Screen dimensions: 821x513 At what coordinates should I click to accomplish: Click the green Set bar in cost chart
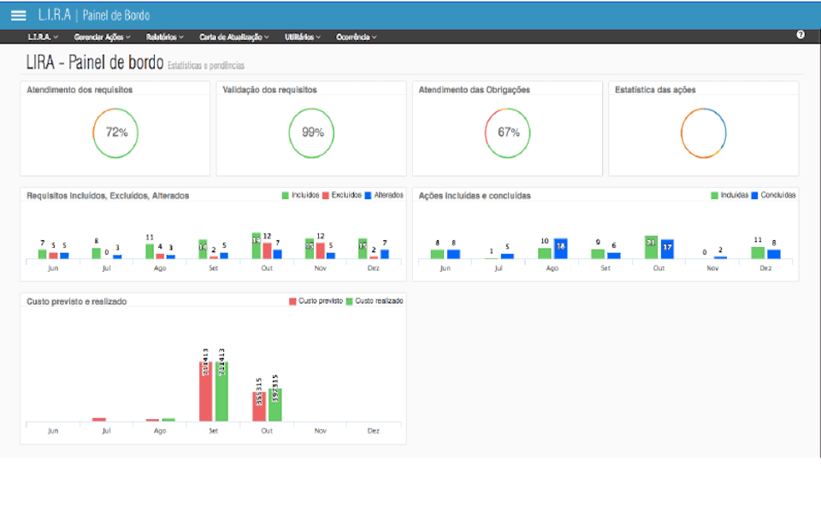(x=221, y=392)
